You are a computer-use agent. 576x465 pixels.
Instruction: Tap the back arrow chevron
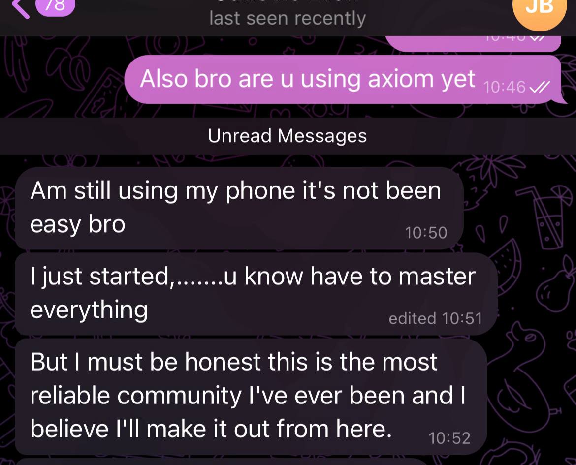click(x=20, y=8)
